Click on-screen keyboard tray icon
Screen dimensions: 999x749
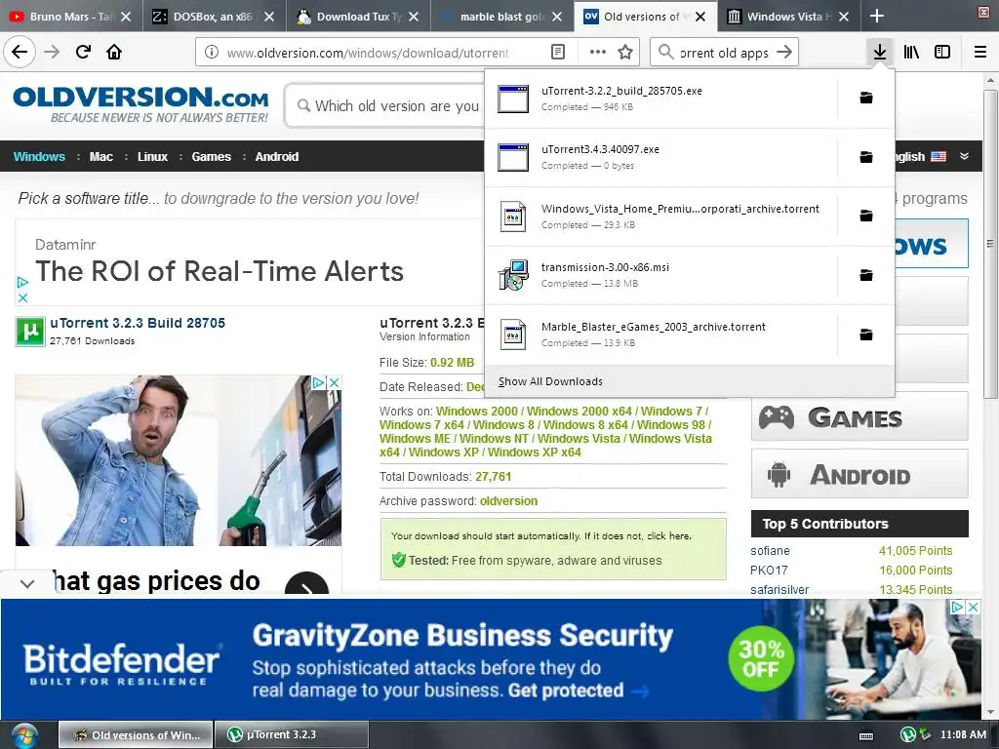[x=866, y=735]
